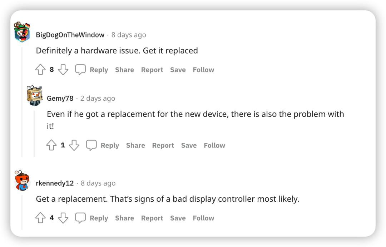Share rkennedy12's comment

tap(124, 218)
